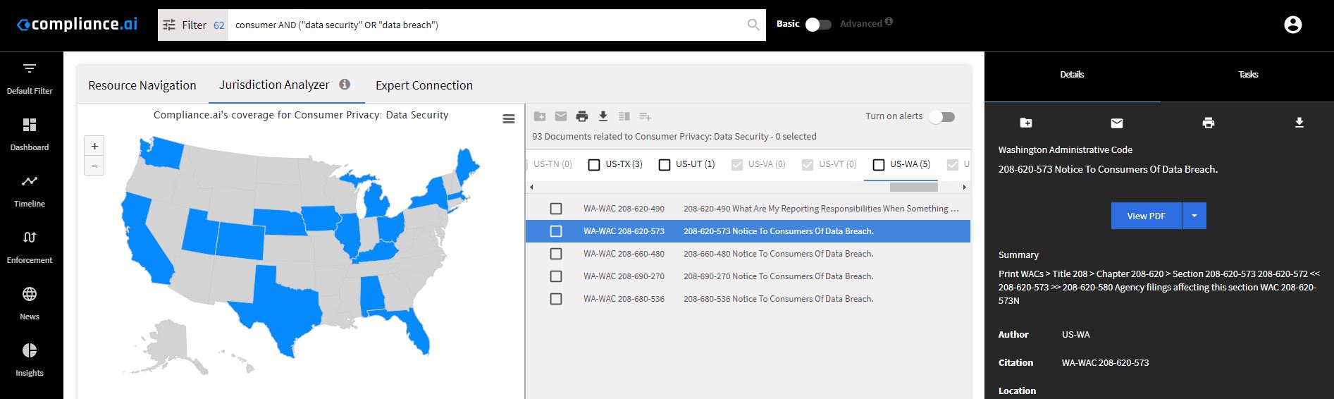Click the search magnifier icon
The width and height of the screenshot is (1334, 399).
click(753, 25)
